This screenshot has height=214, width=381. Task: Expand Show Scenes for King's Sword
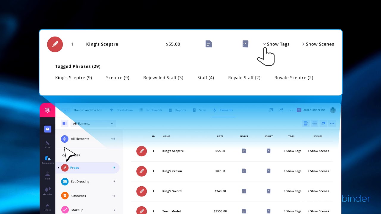pos(318,191)
